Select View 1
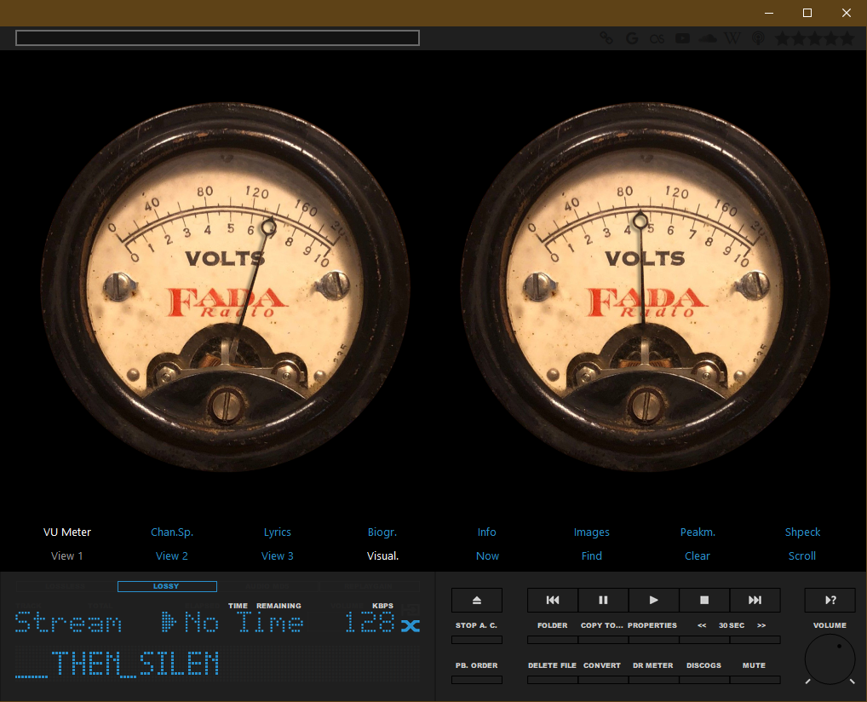 (67, 556)
